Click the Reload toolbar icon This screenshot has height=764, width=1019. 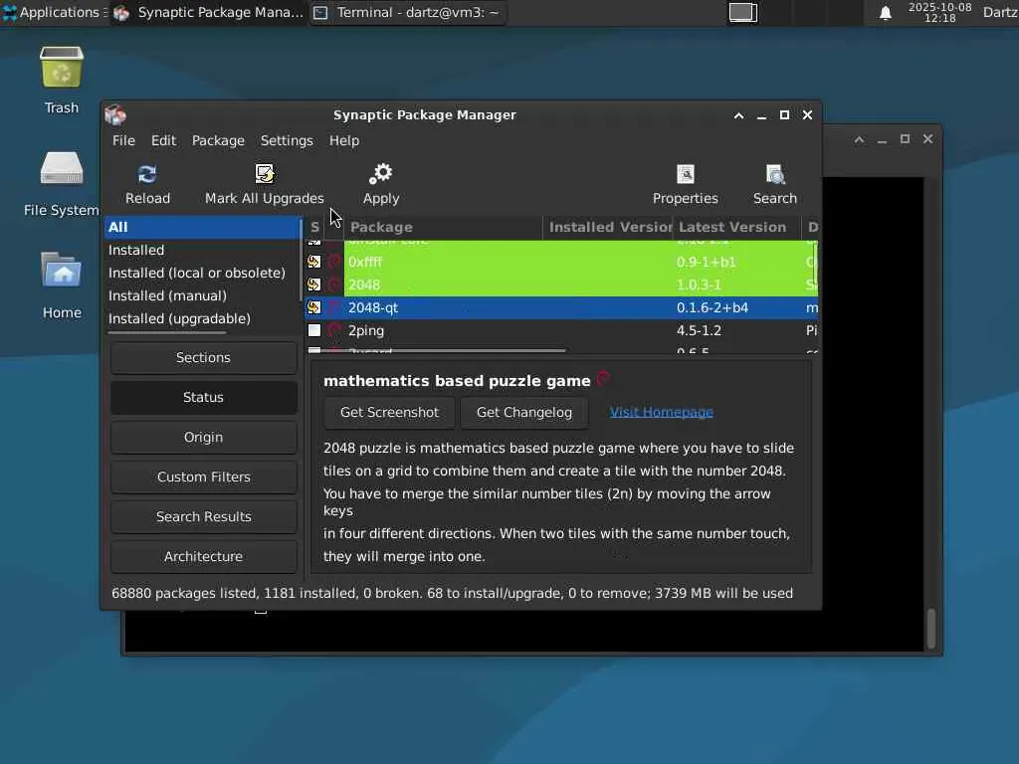(x=147, y=174)
